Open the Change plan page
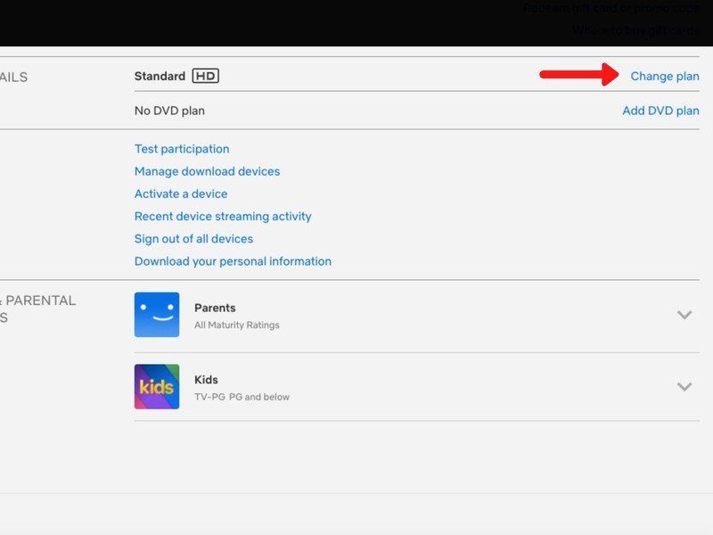Screen dimensions: 713x535 (663, 77)
